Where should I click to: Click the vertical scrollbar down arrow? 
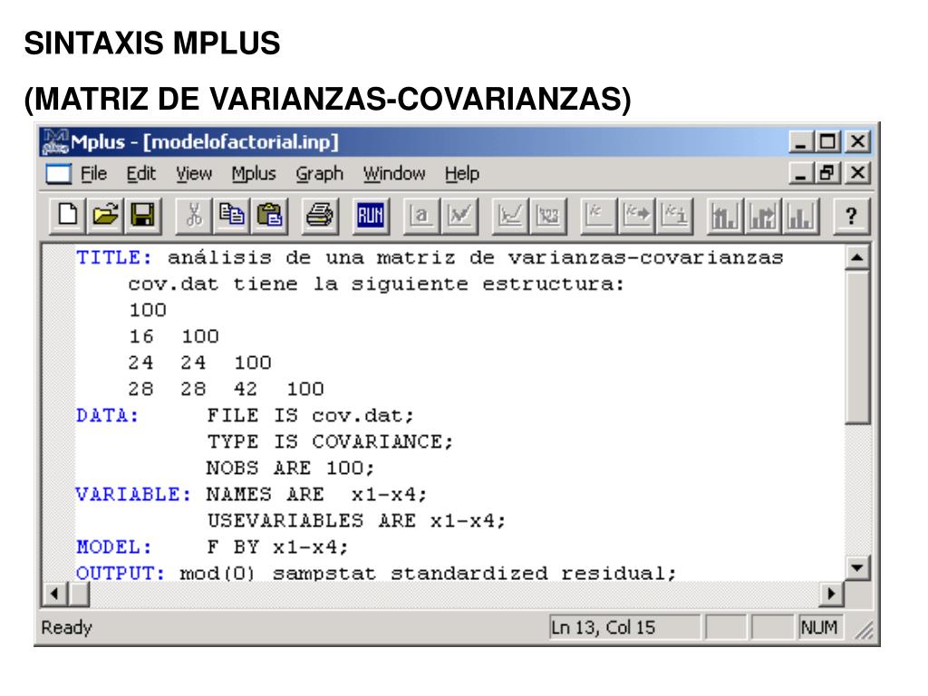click(857, 568)
